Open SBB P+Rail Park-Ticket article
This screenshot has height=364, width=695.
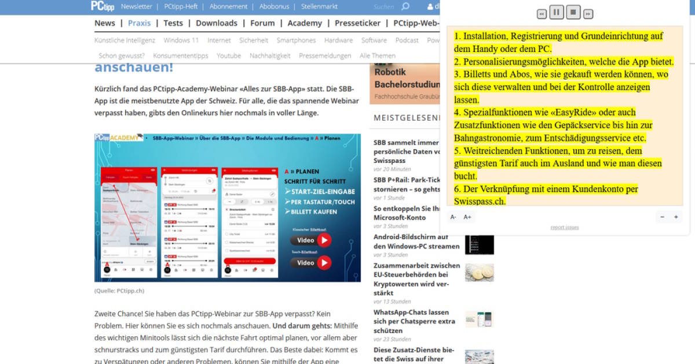407,184
